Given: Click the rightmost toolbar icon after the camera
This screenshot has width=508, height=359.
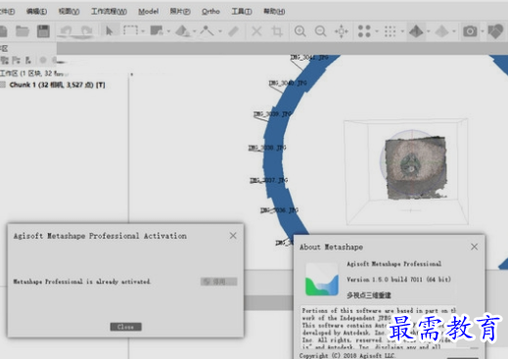Looking at the screenshot, I should tap(495, 31).
